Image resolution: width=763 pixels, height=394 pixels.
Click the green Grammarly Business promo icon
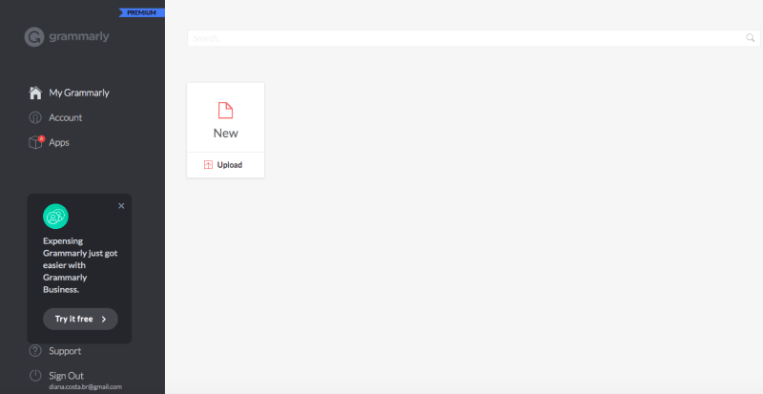55,217
